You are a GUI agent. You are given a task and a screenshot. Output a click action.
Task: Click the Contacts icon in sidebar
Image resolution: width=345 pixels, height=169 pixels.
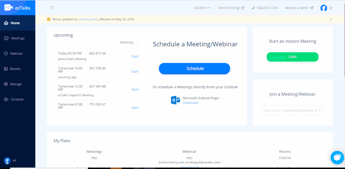pyautogui.click(x=6, y=99)
